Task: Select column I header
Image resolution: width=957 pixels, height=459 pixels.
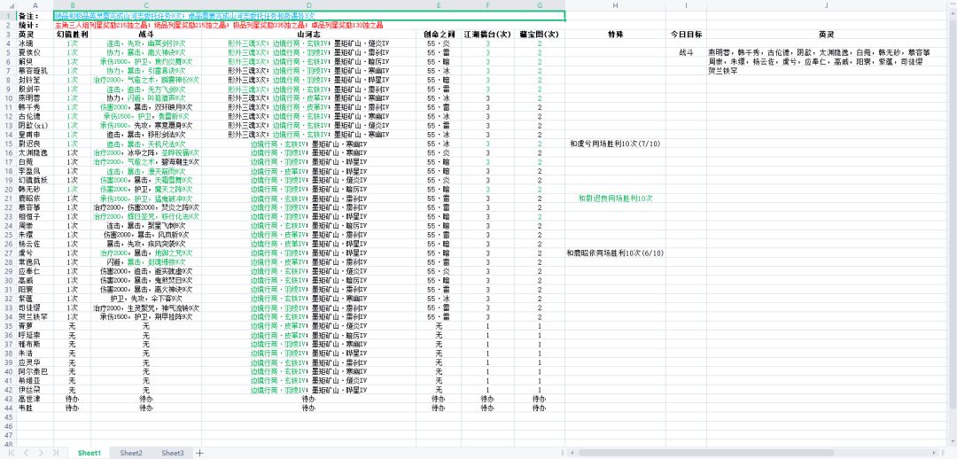Action: pos(686,5)
